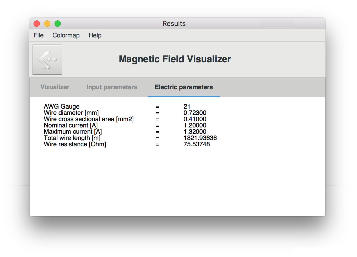
Task: Click the Maximum current [A] label
Action: tap(73, 132)
